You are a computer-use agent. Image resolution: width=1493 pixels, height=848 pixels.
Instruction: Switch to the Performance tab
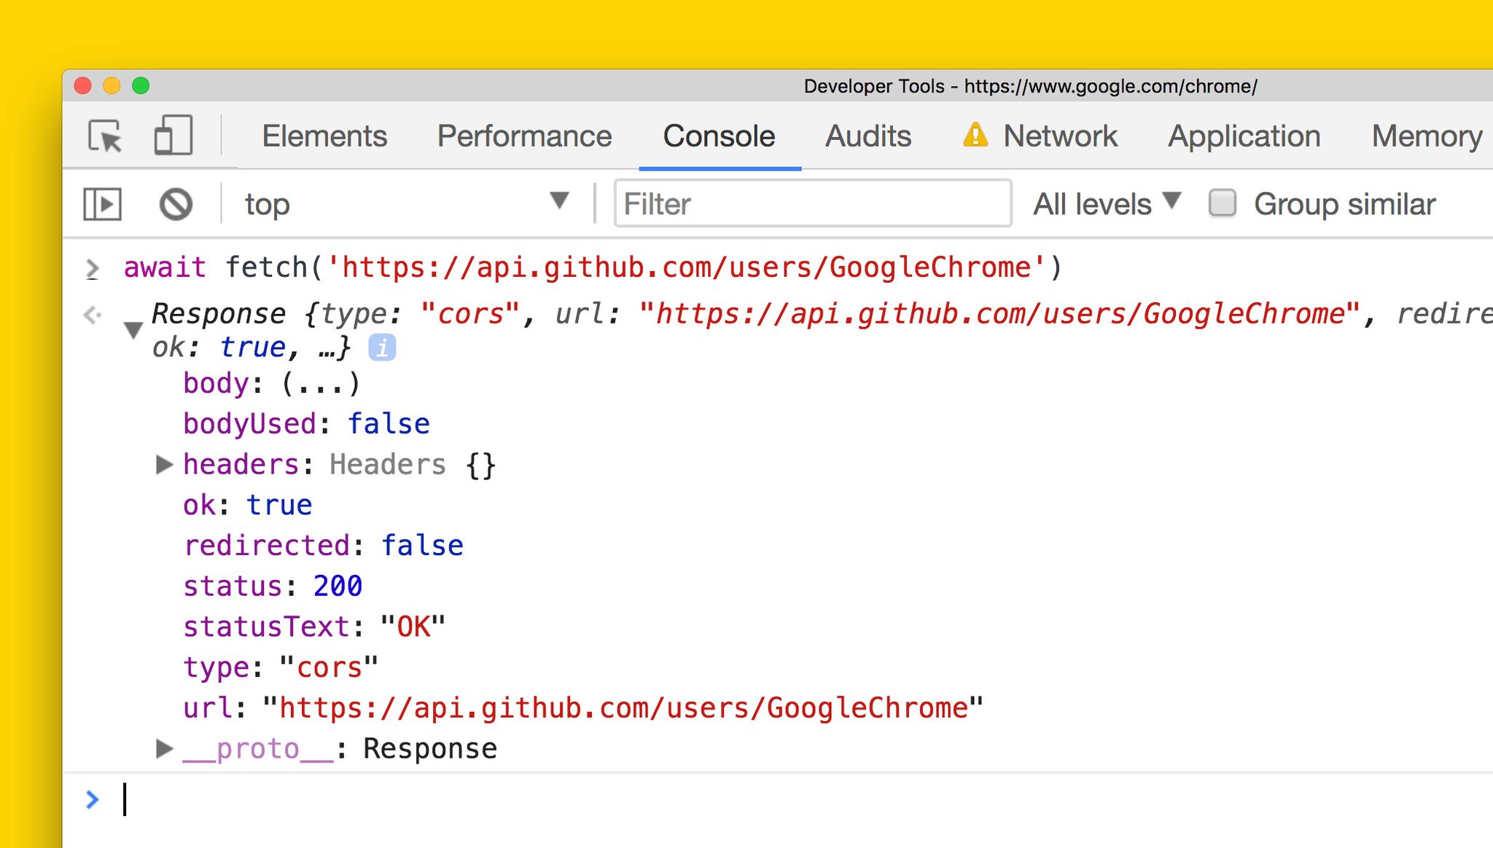pyautogui.click(x=524, y=136)
